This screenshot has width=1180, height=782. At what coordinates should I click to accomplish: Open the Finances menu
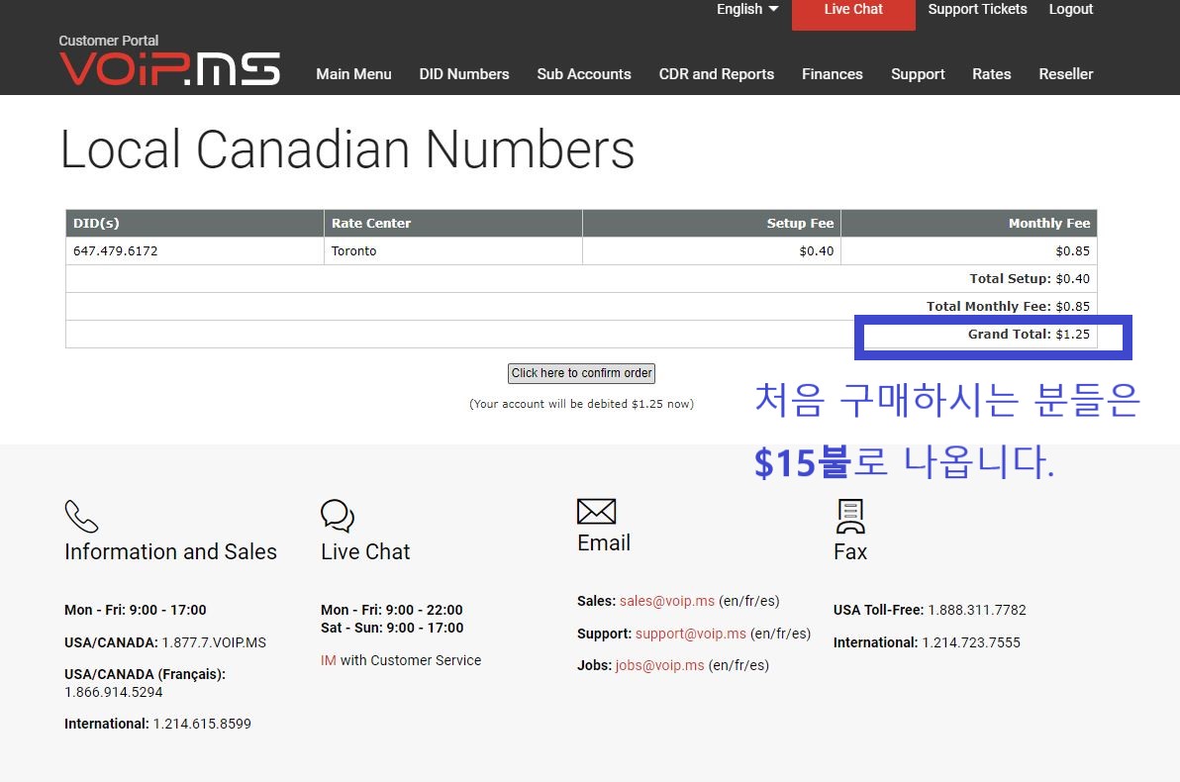833,74
